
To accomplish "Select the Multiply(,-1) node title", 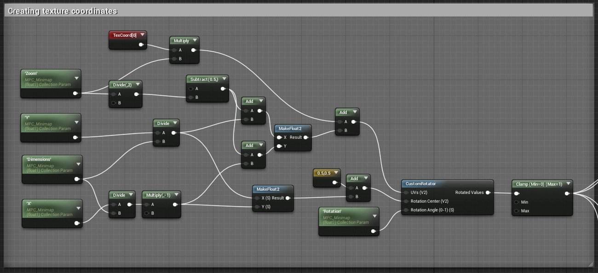I will [x=158, y=195].
